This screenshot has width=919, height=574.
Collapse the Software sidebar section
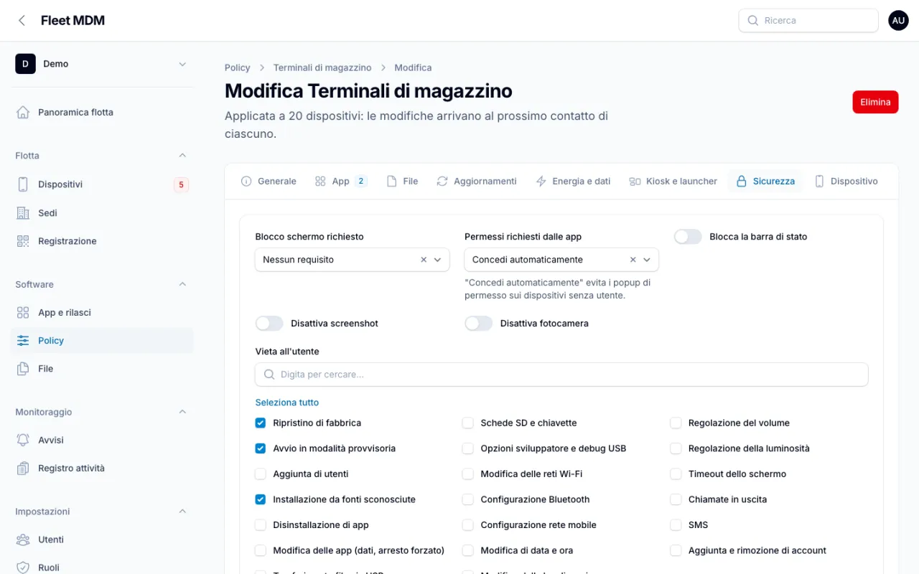click(182, 284)
